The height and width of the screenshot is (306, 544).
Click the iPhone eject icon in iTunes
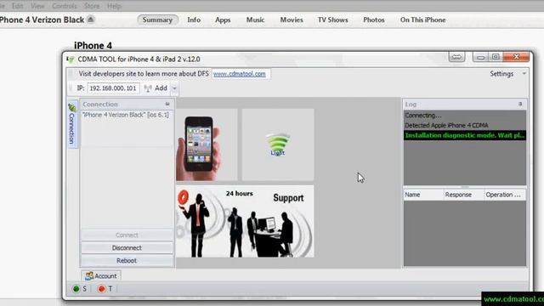click(x=91, y=20)
